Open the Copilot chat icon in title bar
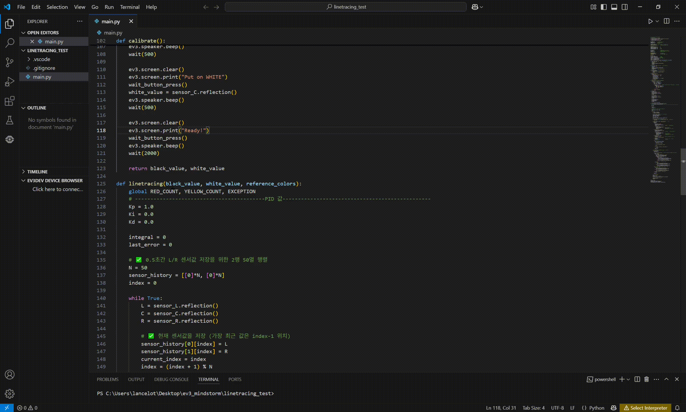The image size is (686, 412). pyautogui.click(x=475, y=7)
